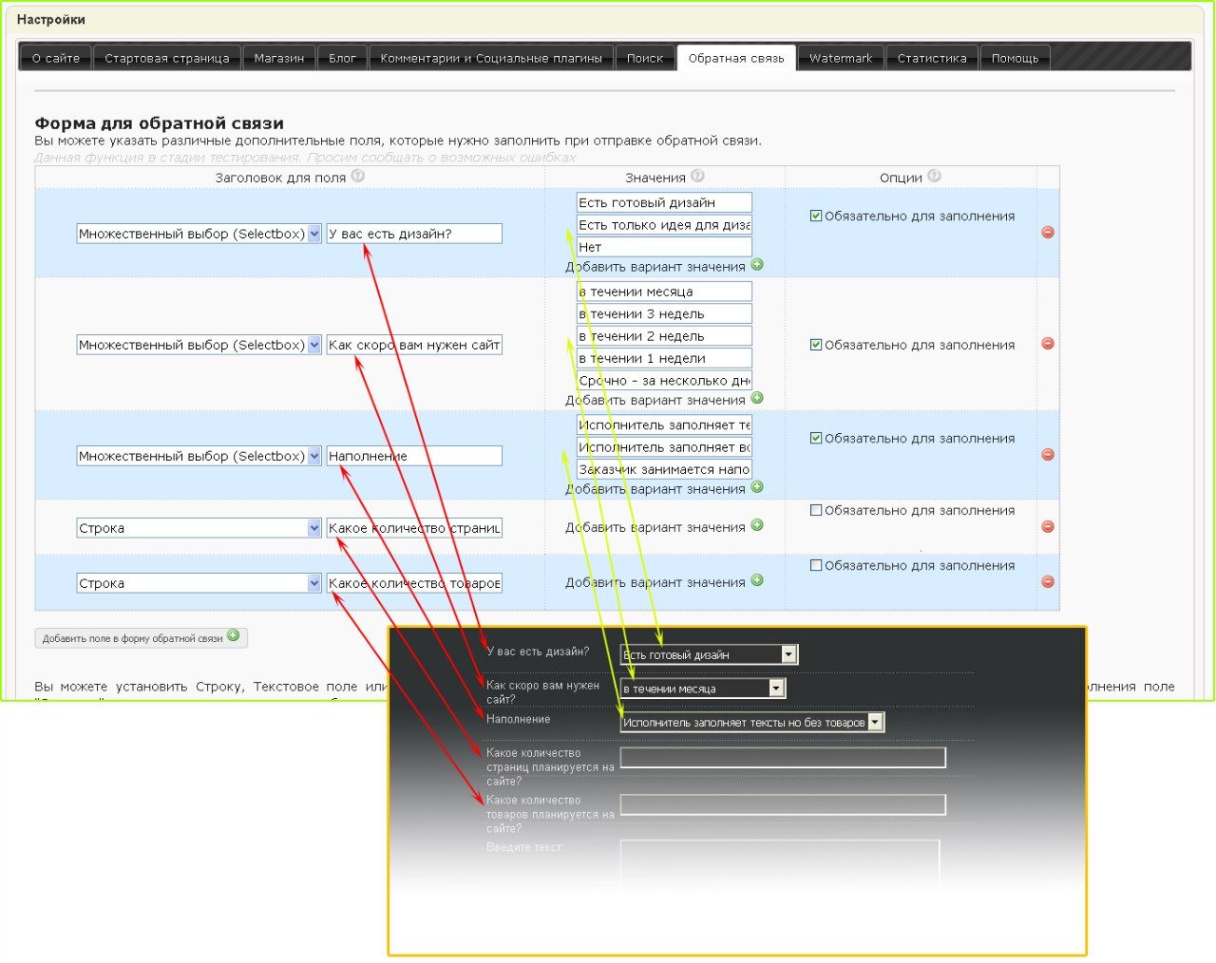The width and height of the screenshot is (1216, 963).
Task: Open the 'Статистика' tab
Action: click(x=931, y=58)
